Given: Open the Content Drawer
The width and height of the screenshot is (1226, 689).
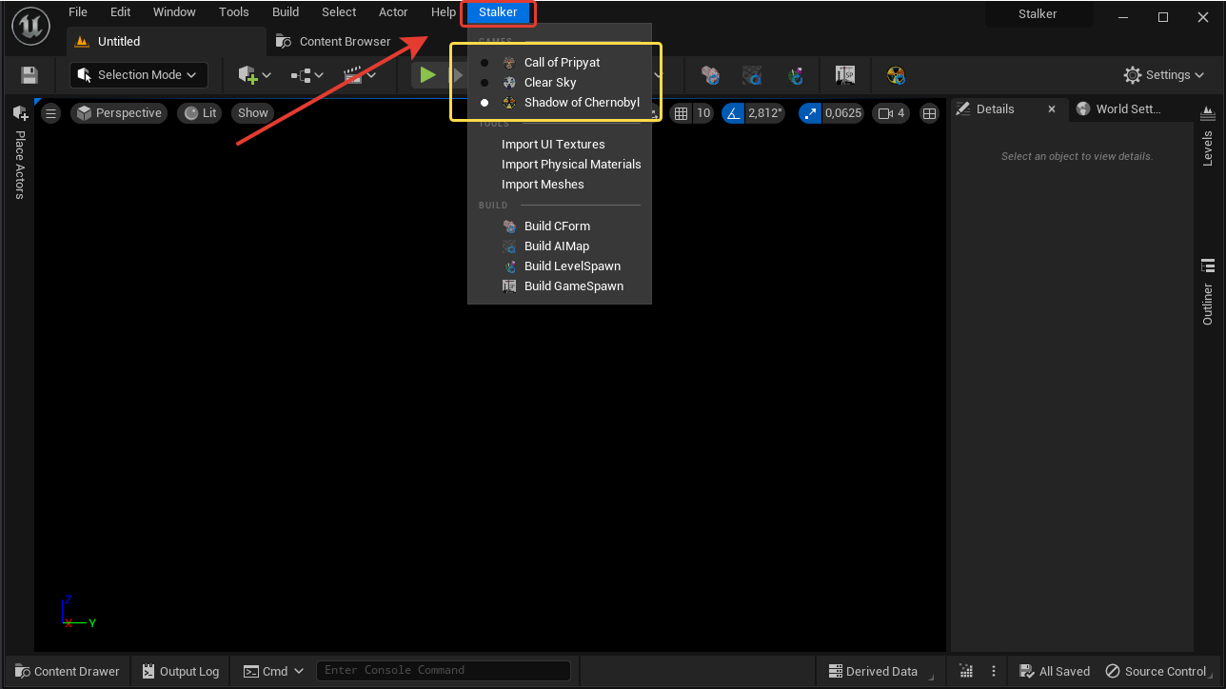Looking at the screenshot, I should 67,671.
